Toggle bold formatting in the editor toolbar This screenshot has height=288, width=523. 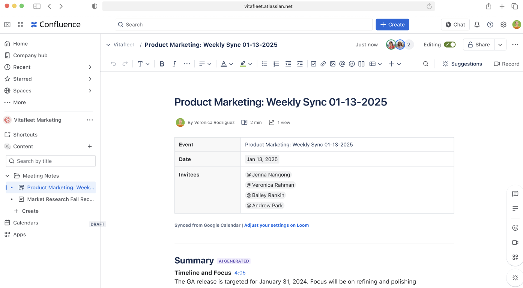pos(162,64)
